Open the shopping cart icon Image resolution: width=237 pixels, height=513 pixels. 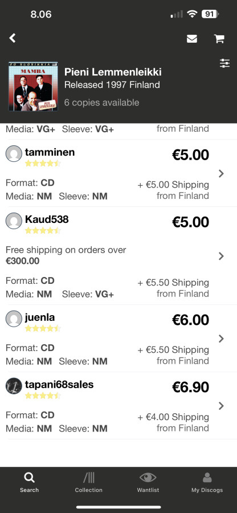(219, 39)
